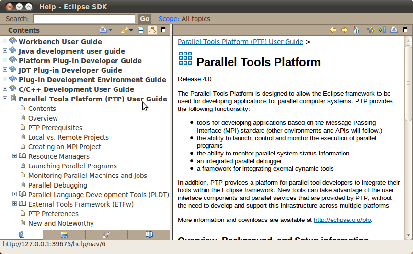
Task: Expand External Tools Framework (ETFw) node
Action: click(15, 203)
